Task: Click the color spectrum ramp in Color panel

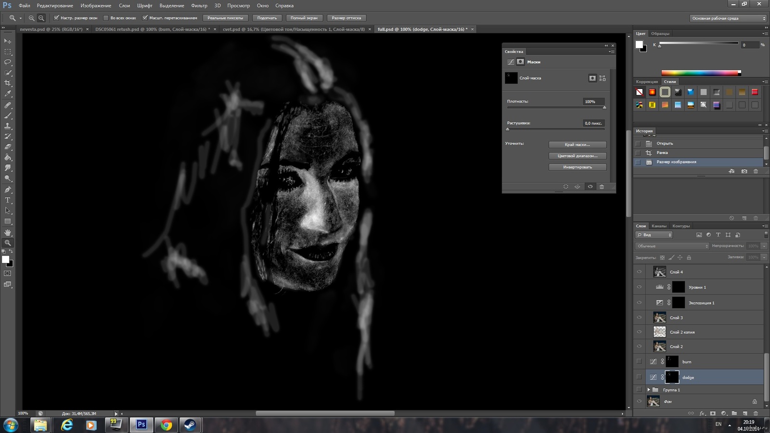Action: 700,73
